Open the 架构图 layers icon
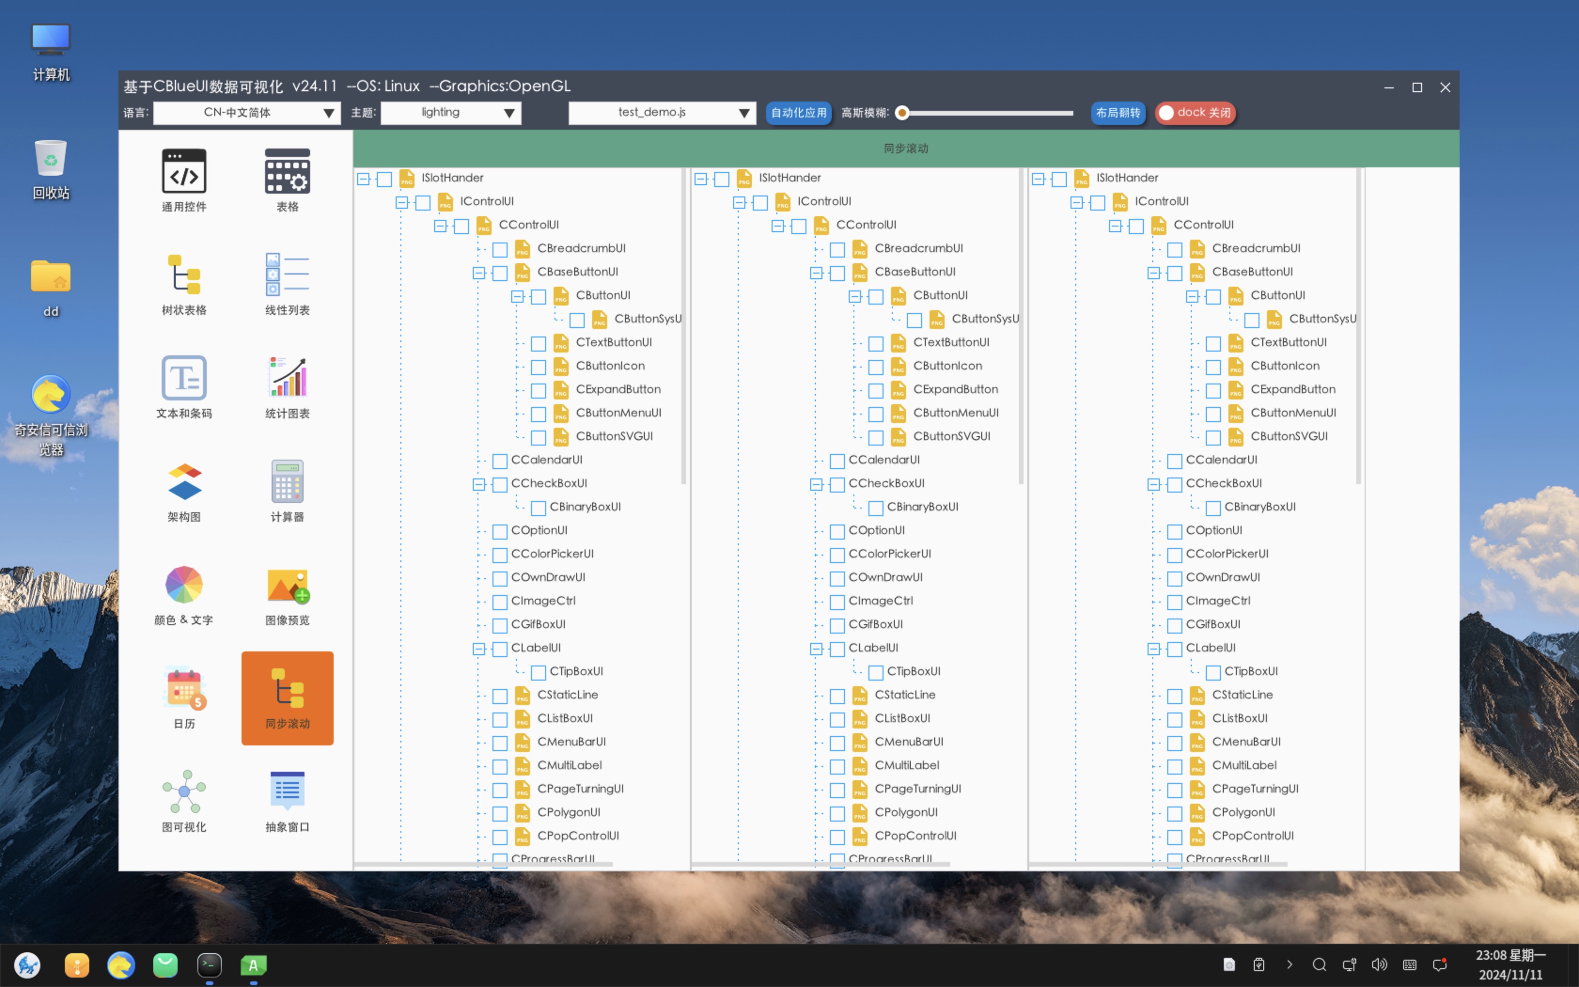 [x=184, y=482]
